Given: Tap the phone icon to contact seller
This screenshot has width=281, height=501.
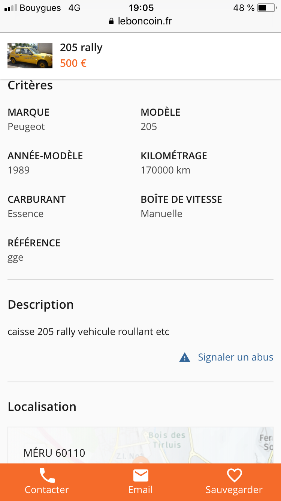Looking at the screenshot, I should point(47,475).
